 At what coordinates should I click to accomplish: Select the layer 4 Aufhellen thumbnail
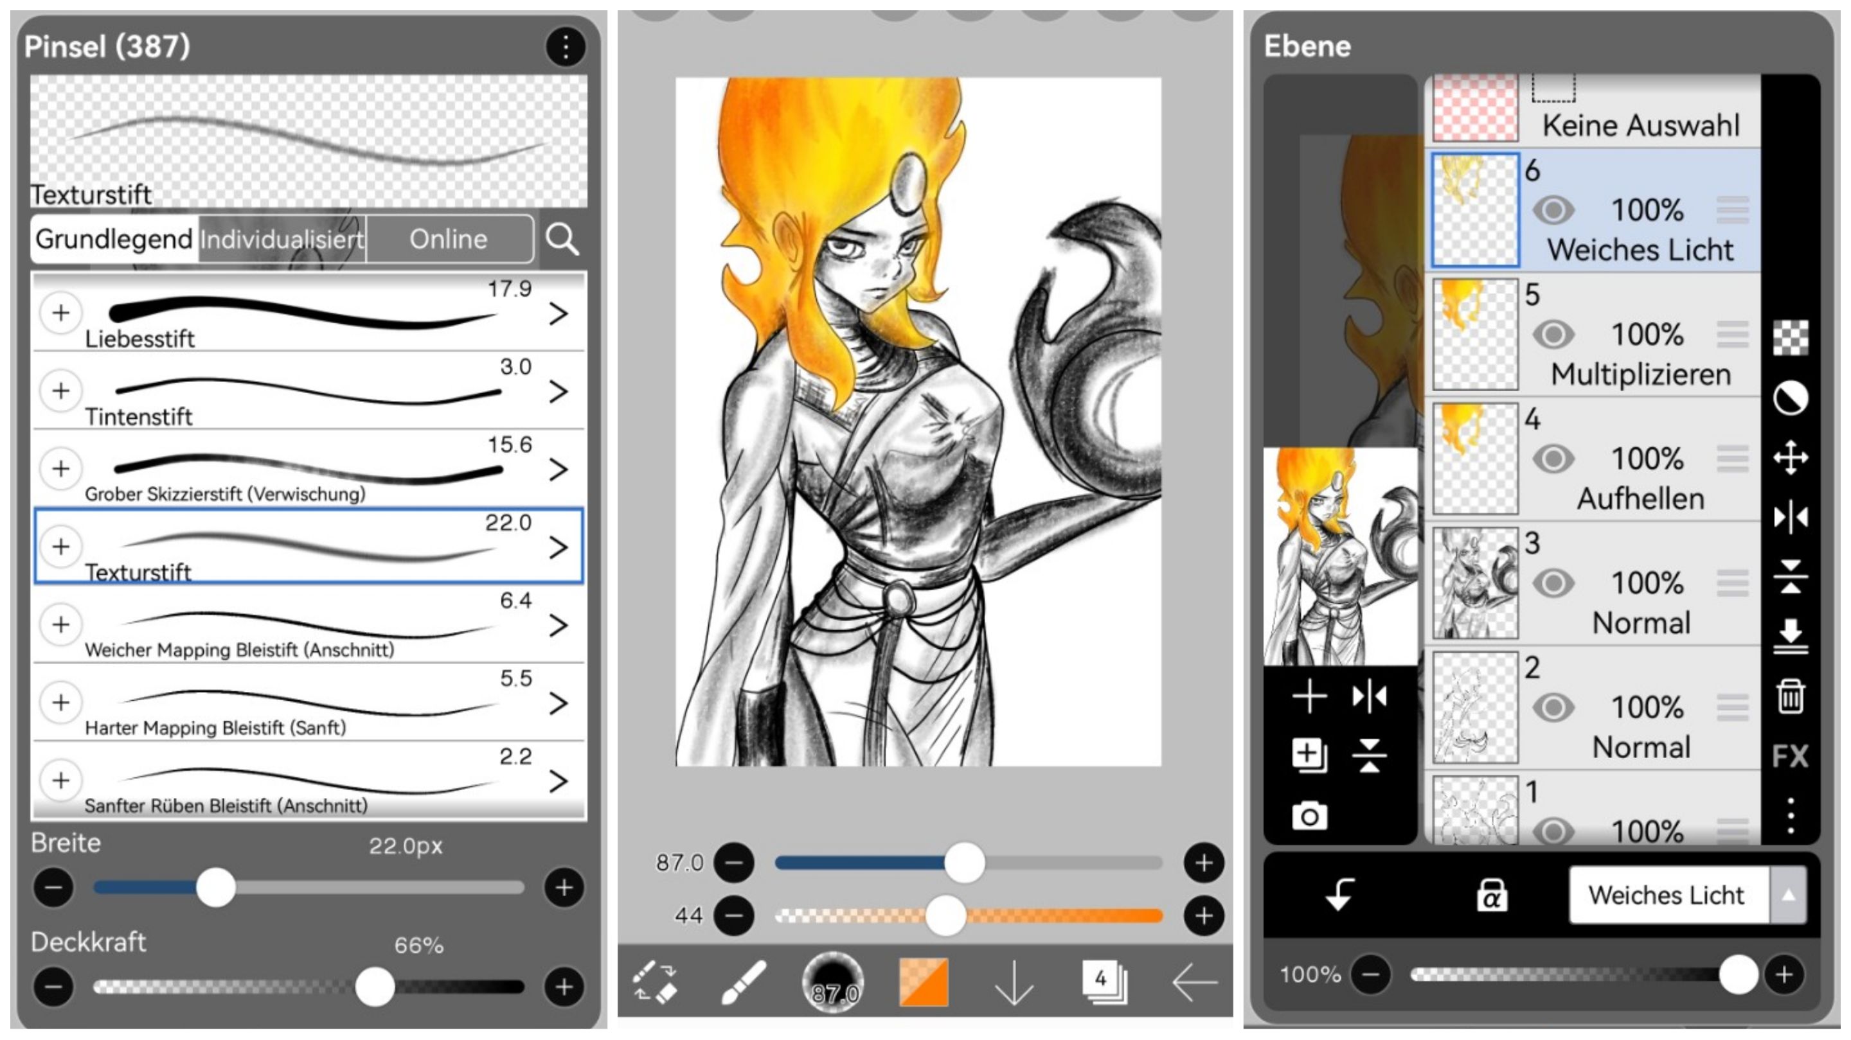click(1474, 458)
